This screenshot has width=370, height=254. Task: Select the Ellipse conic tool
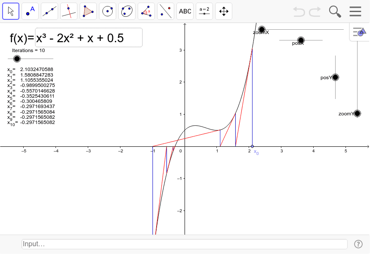point(127,11)
